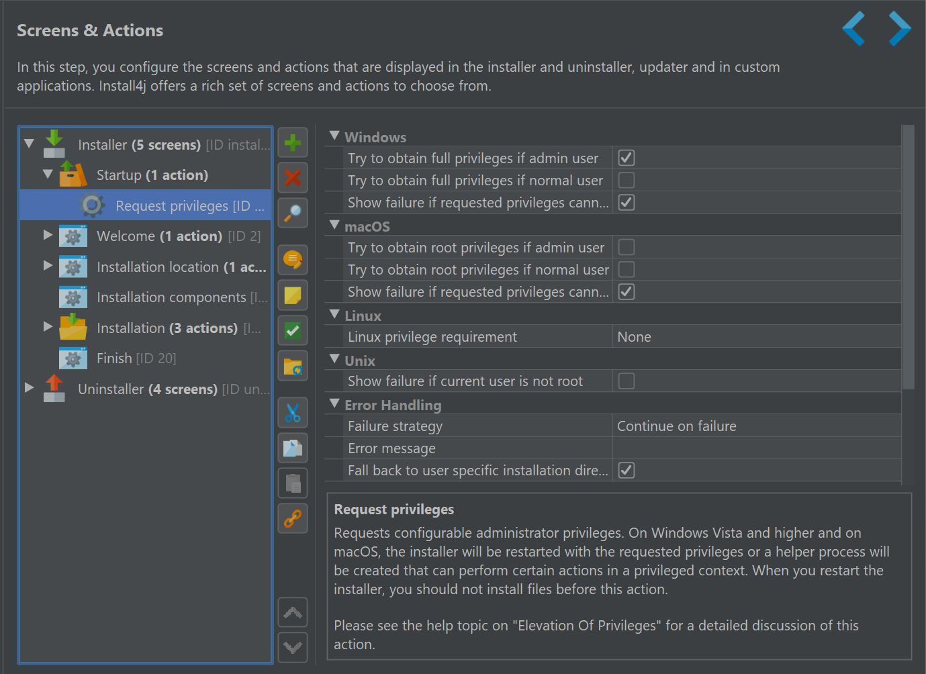Click the scissors cut icon
This screenshot has height=674, width=926.
[293, 413]
